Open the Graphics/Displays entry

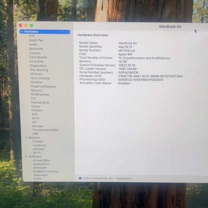pos(43,86)
